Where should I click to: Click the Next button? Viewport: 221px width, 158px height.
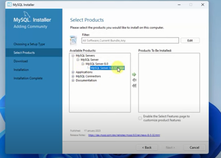[x=170, y=147]
